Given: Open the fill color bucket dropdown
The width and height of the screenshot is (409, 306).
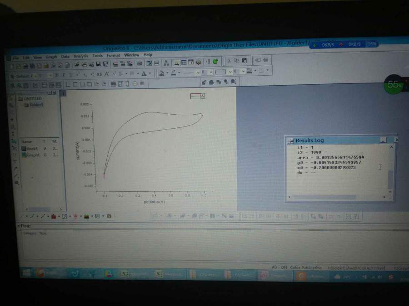Looking at the screenshot, I should coord(167,73).
